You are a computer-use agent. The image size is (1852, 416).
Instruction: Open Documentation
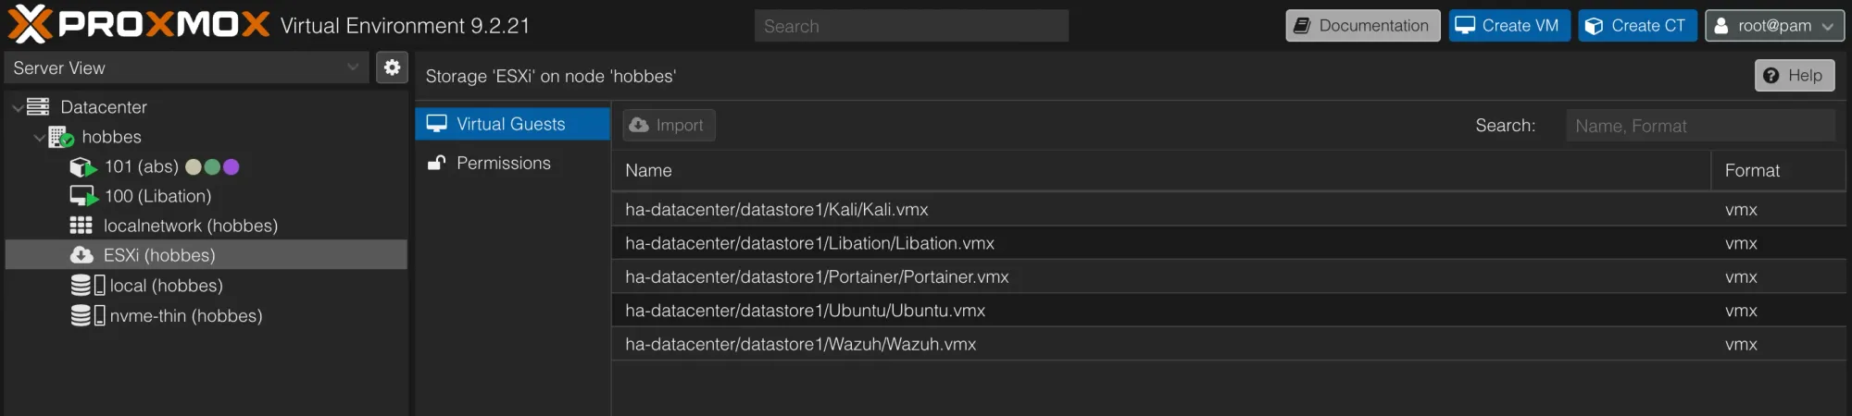(1363, 26)
